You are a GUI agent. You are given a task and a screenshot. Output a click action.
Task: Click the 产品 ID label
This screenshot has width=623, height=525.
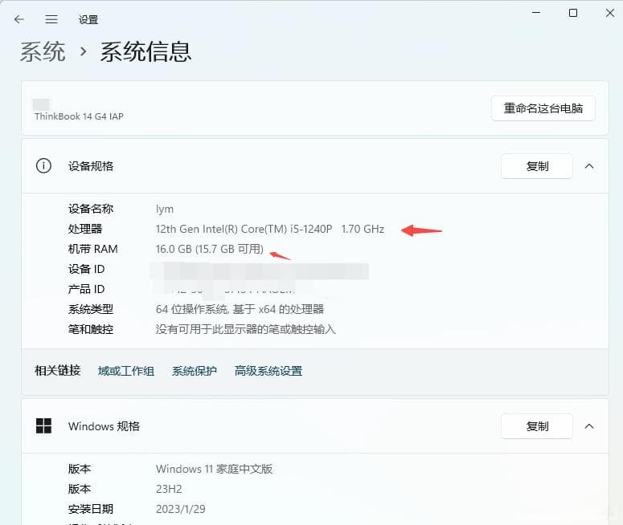pyautogui.click(x=86, y=289)
